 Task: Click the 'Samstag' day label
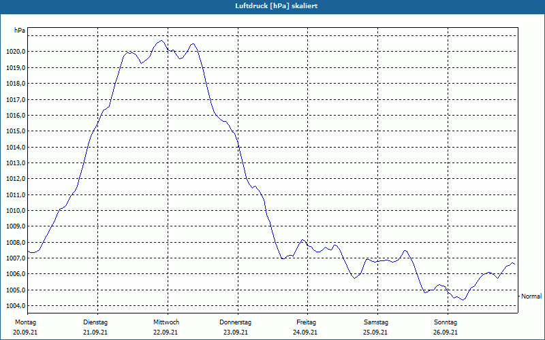coord(376,322)
